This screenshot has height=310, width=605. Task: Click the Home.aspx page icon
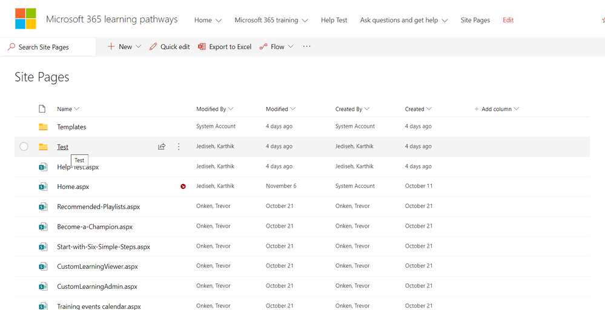tap(43, 186)
